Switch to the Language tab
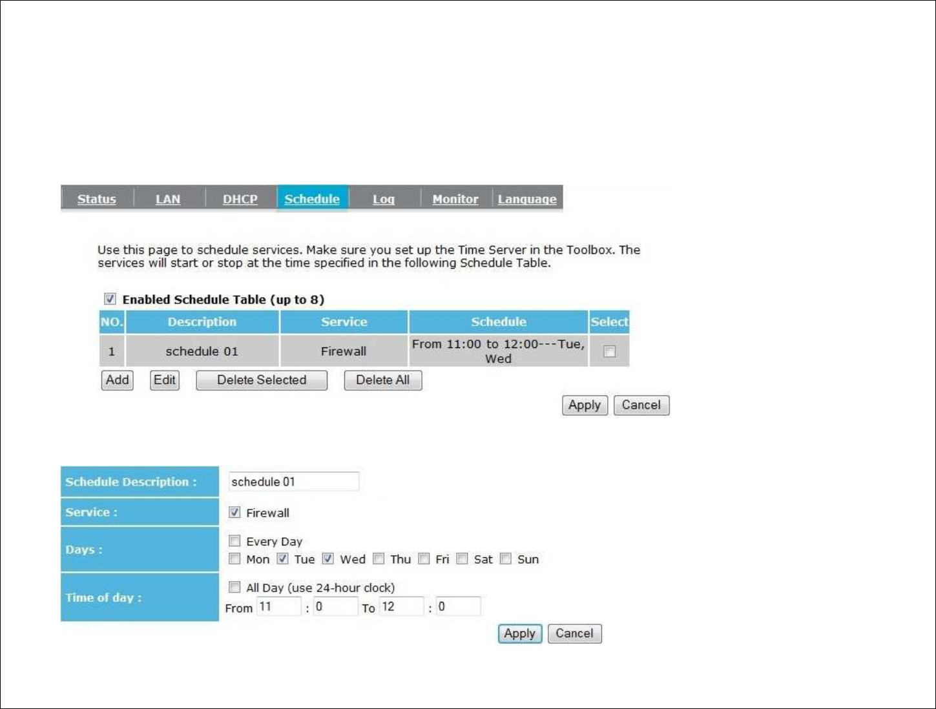 pos(527,199)
